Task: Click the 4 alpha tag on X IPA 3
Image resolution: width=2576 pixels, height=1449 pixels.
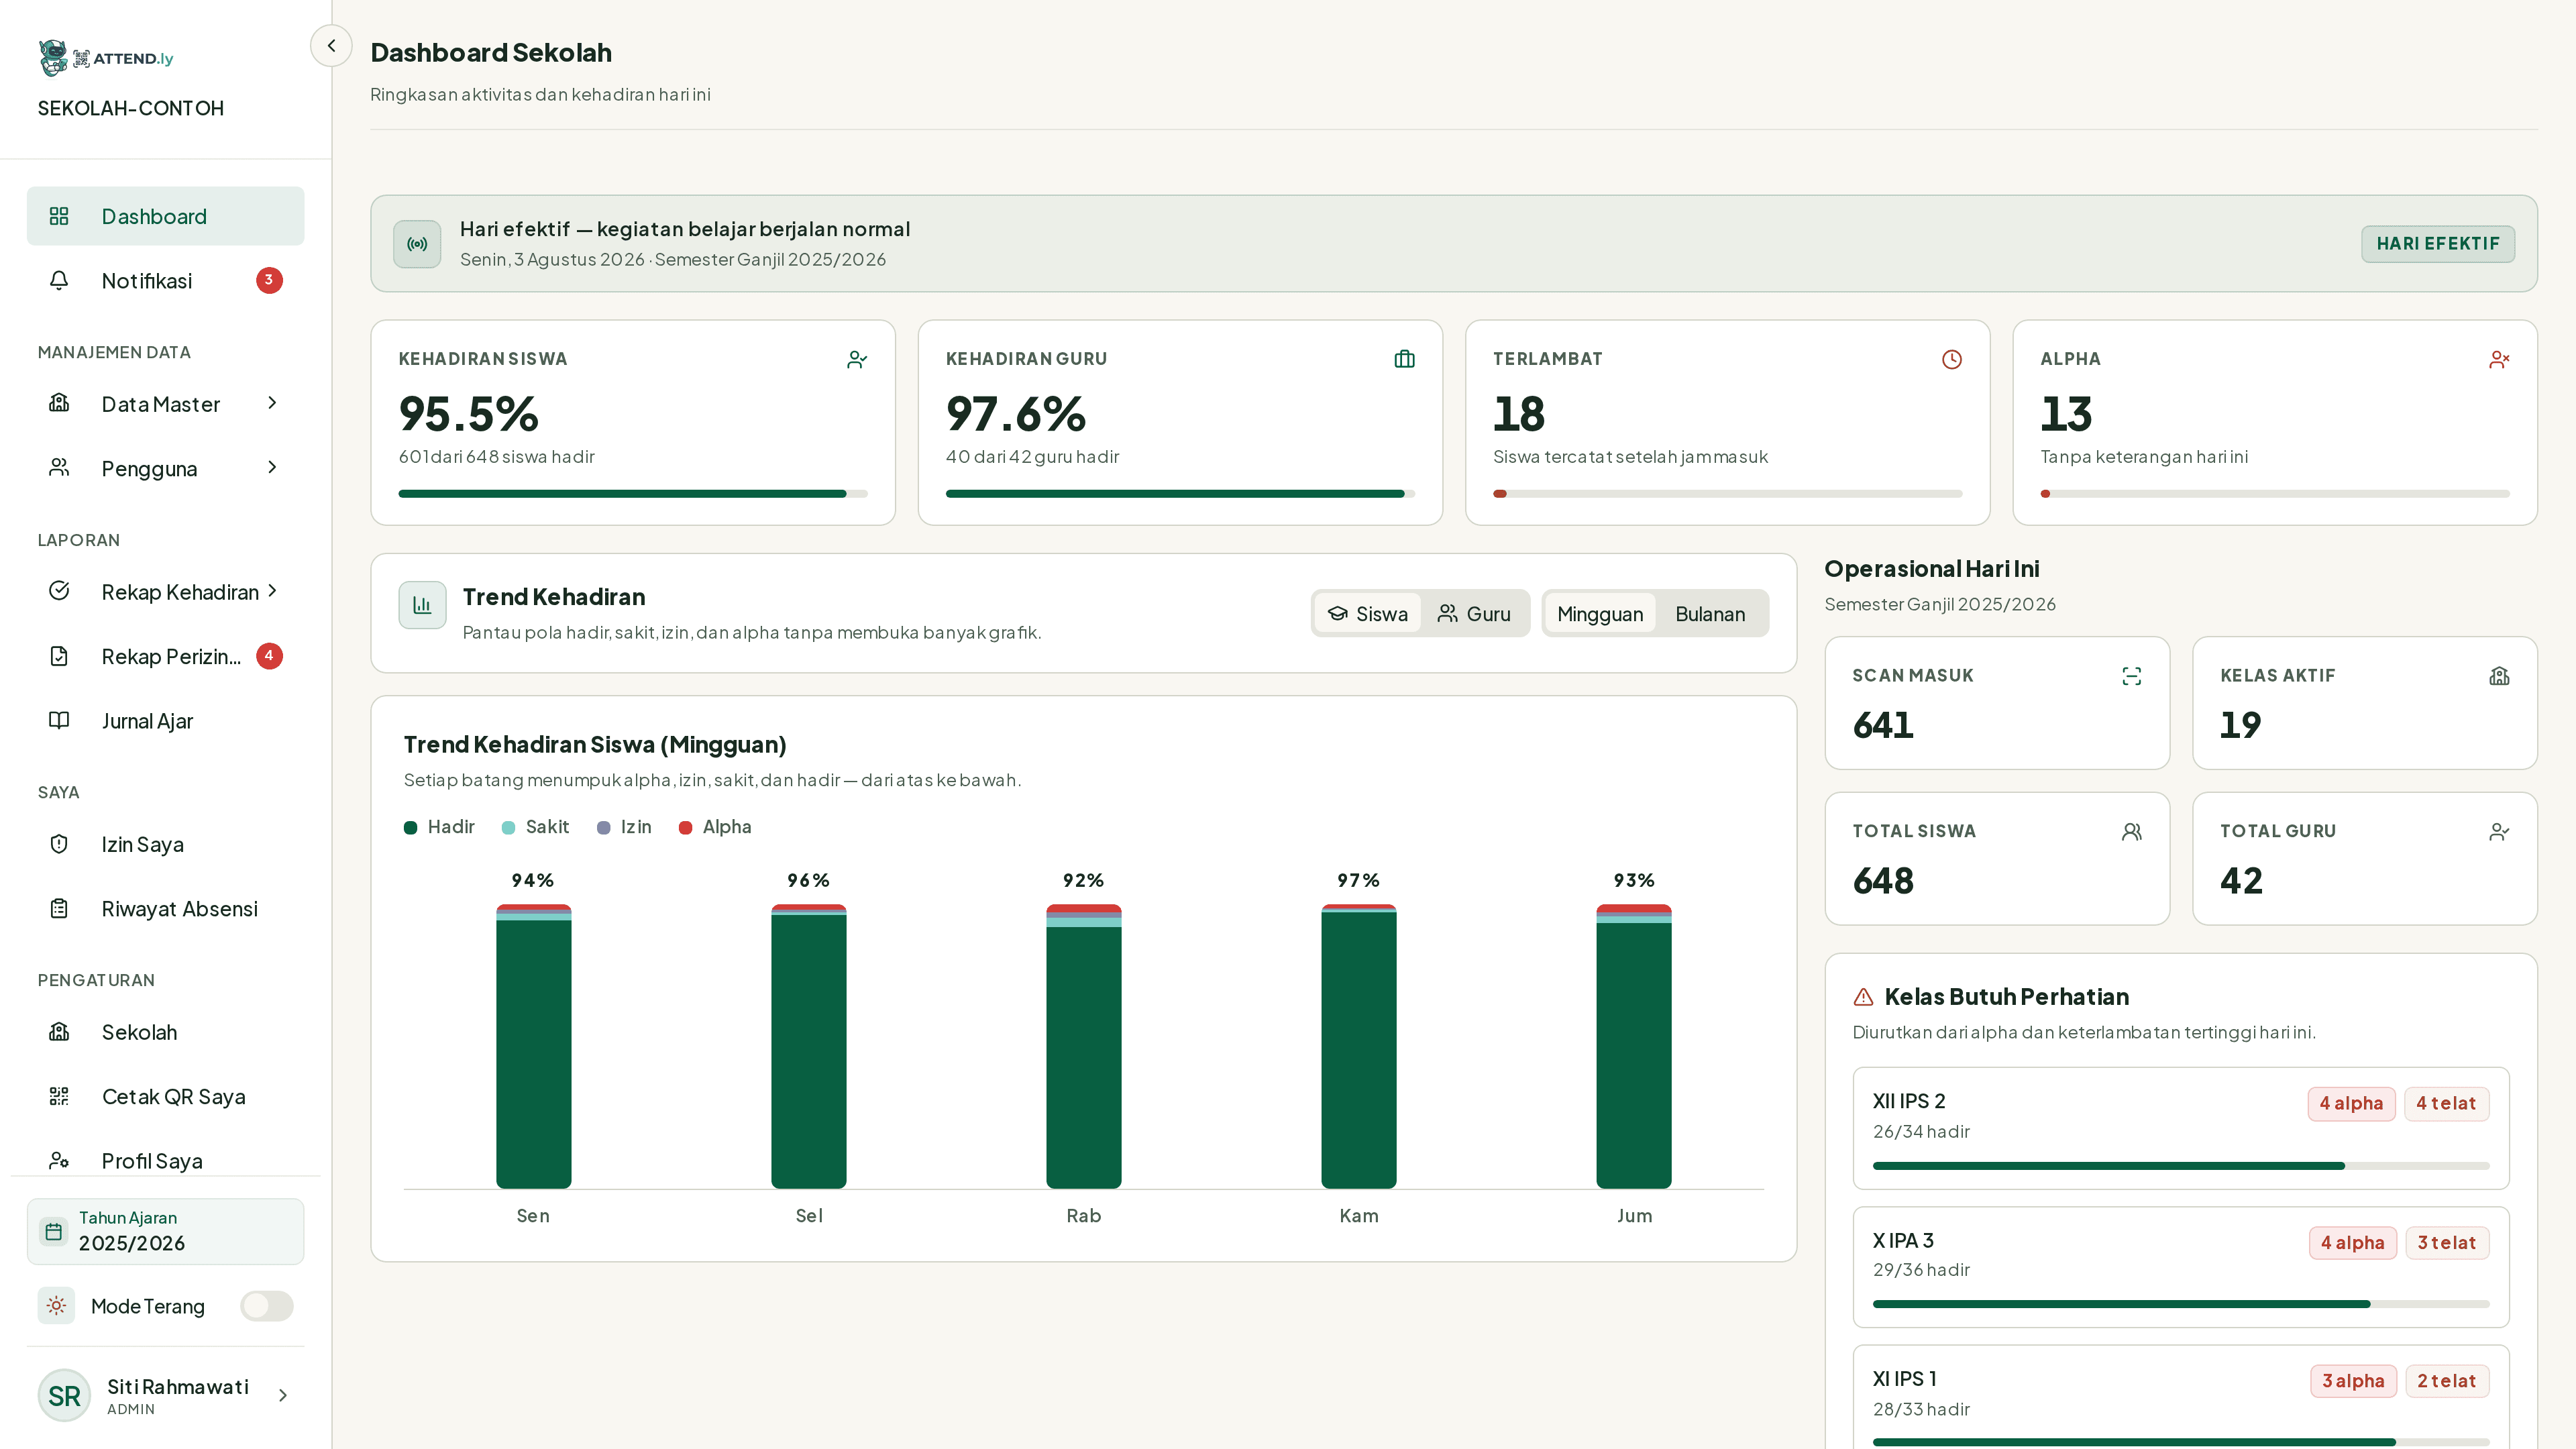Action: click(2352, 1243)
